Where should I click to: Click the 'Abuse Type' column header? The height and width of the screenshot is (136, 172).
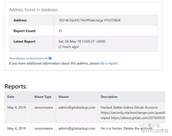(x=43, y=97)
